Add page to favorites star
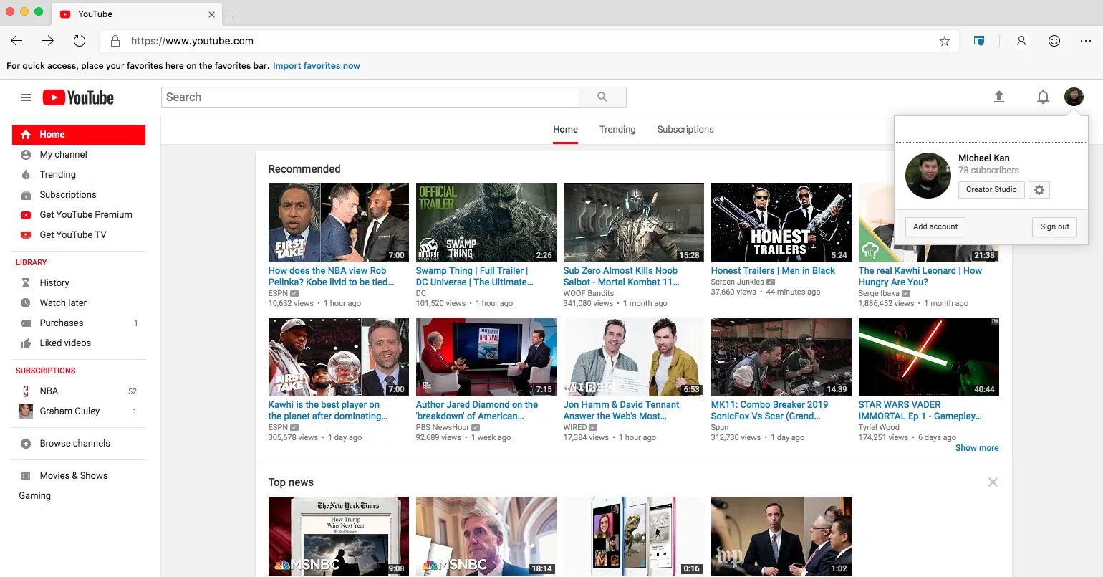This screenshot has height=577, width=1103. point(945,41)
